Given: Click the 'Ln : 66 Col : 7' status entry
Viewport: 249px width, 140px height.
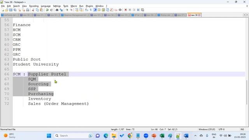Looking at the screenshot, I should pos(158,129).
